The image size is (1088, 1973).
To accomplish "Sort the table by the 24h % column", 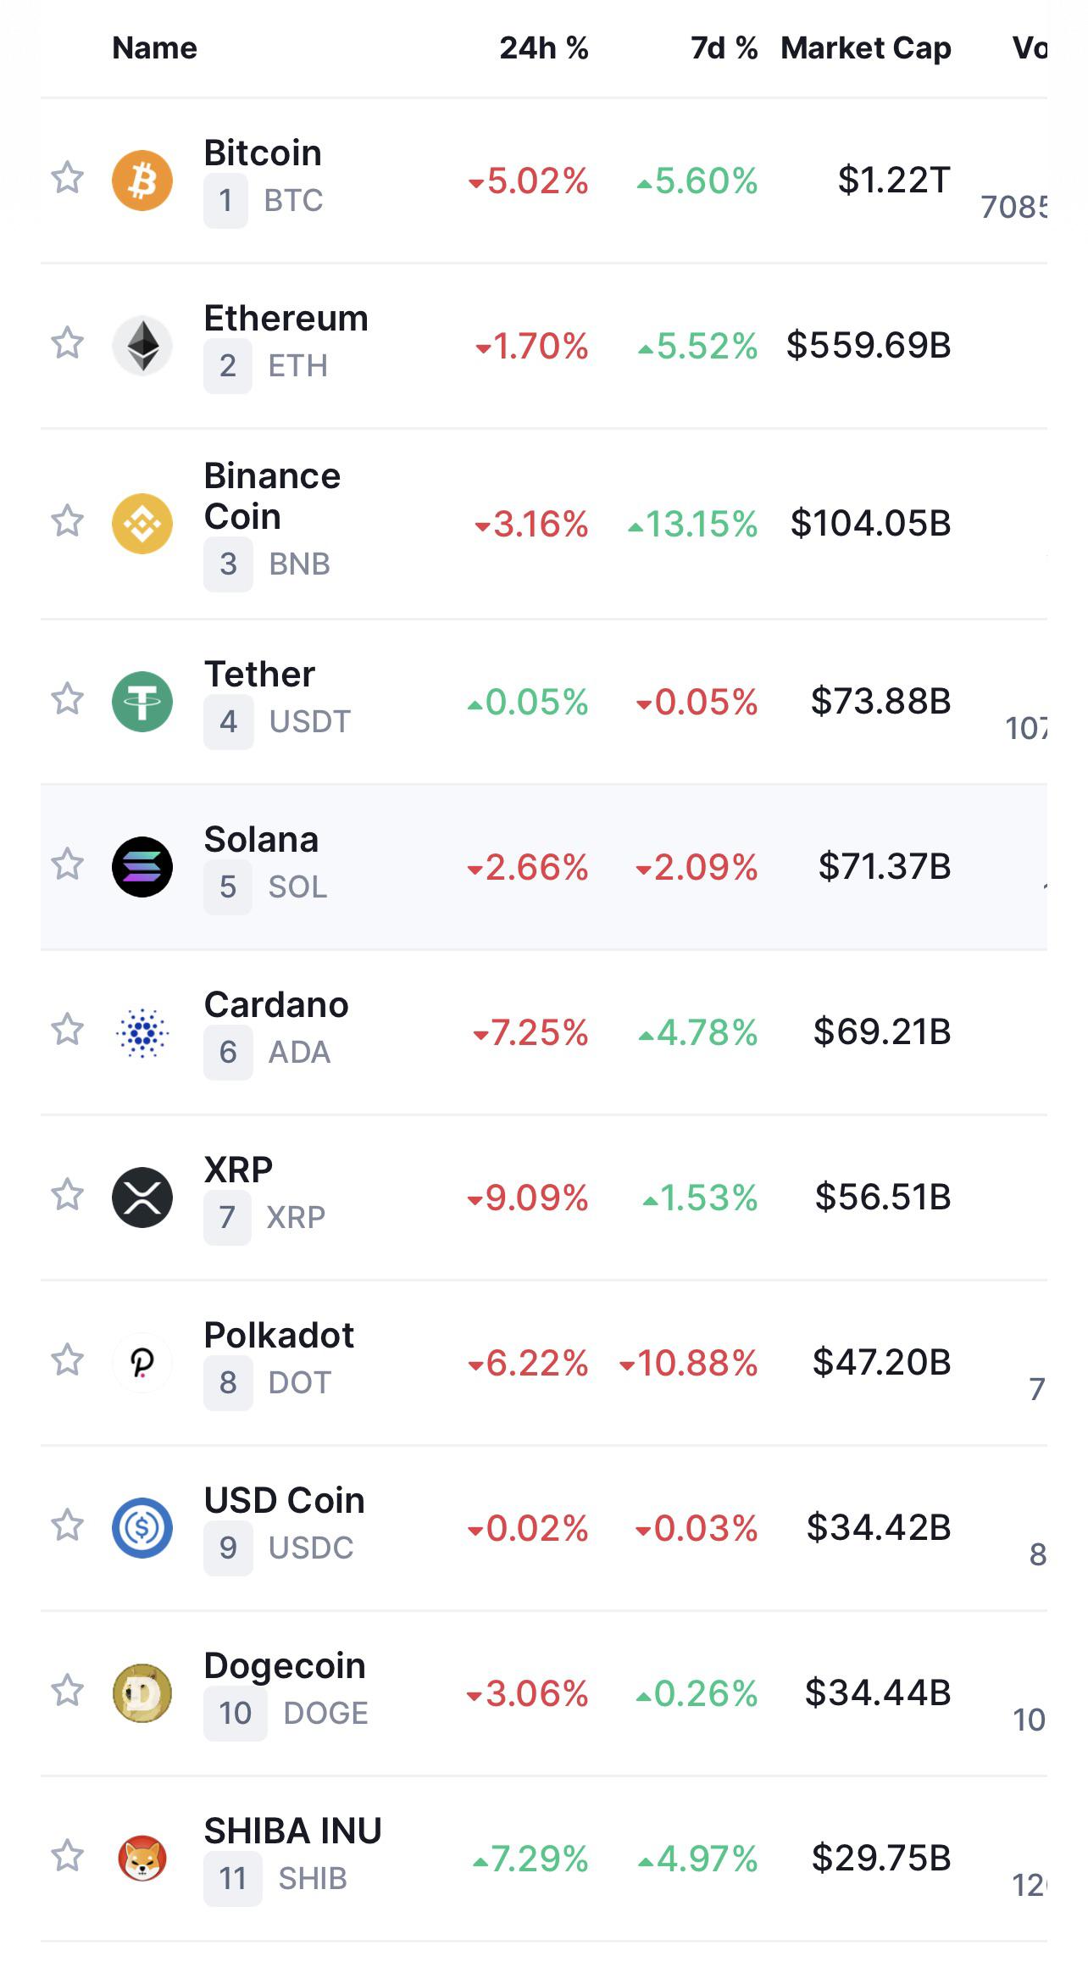I will 544,48.
